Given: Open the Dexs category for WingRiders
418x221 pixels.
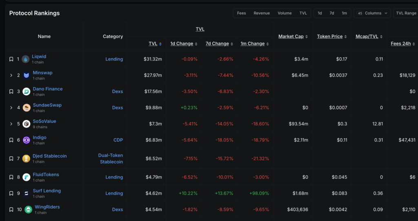Looking at the screenshot, I should point(118,210).
